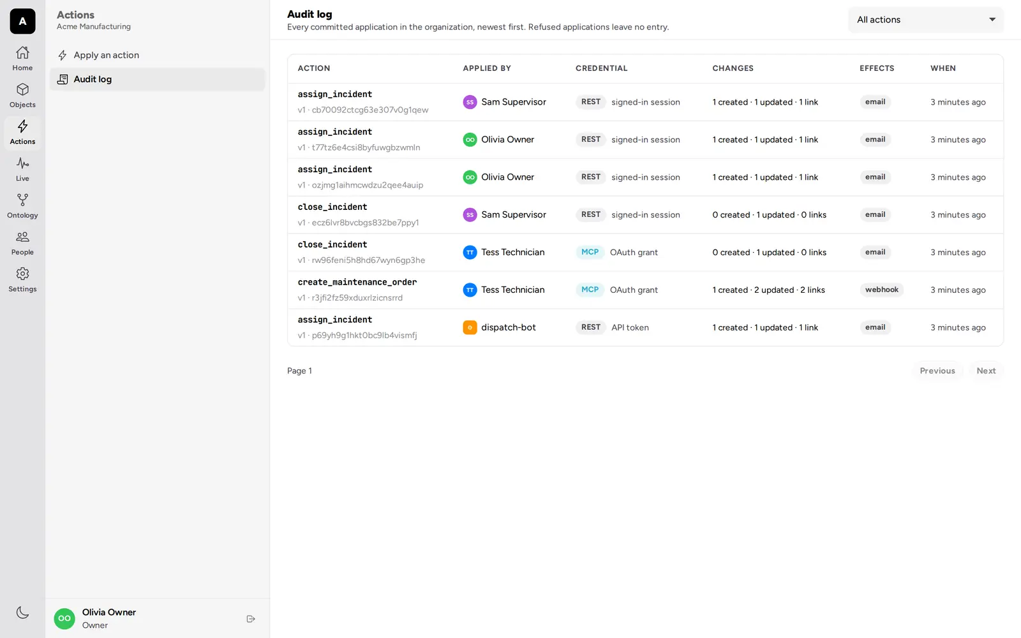The width and height of the screenshot is (1021, 638).
Task: Select the Audit log menu item
Action: tap(157, 79)
